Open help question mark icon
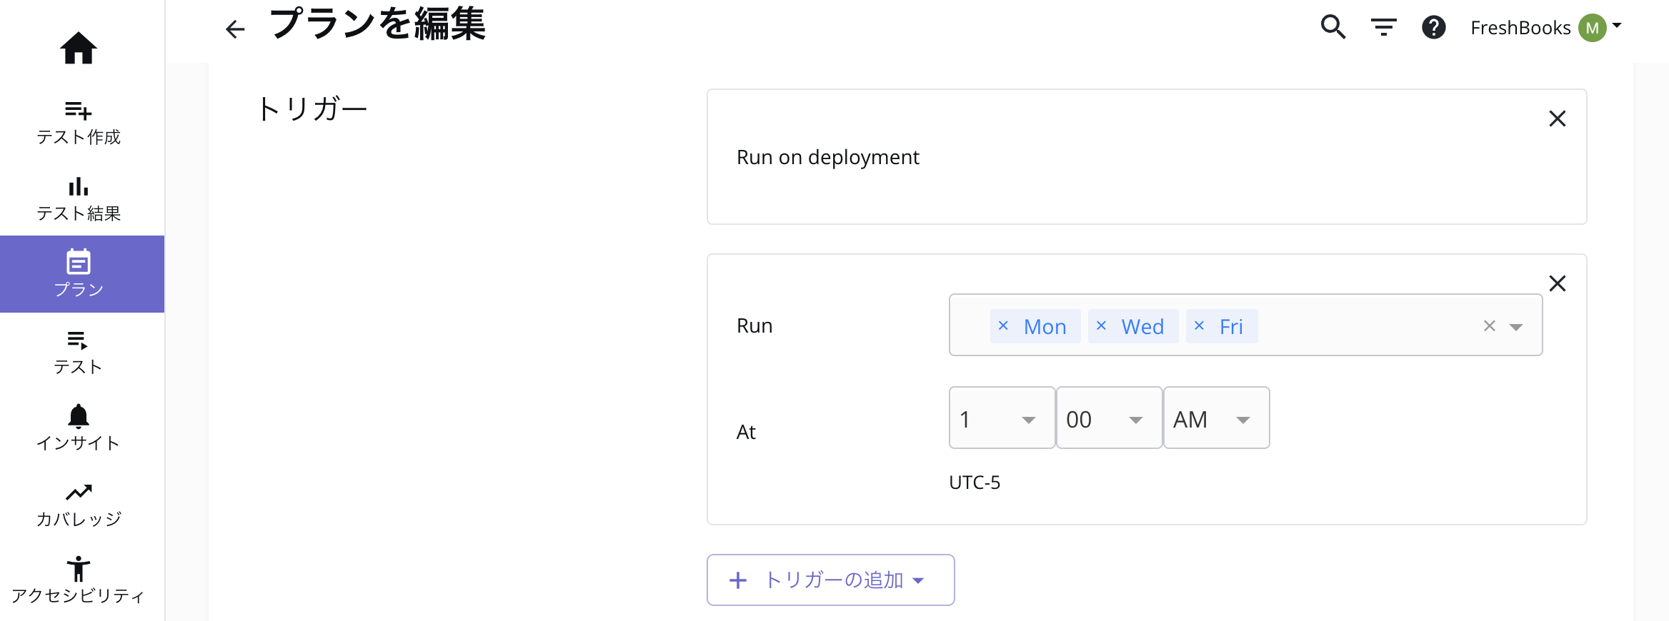The width and height of the screenshot is (1669, 621). click(x=1433, y=28)
